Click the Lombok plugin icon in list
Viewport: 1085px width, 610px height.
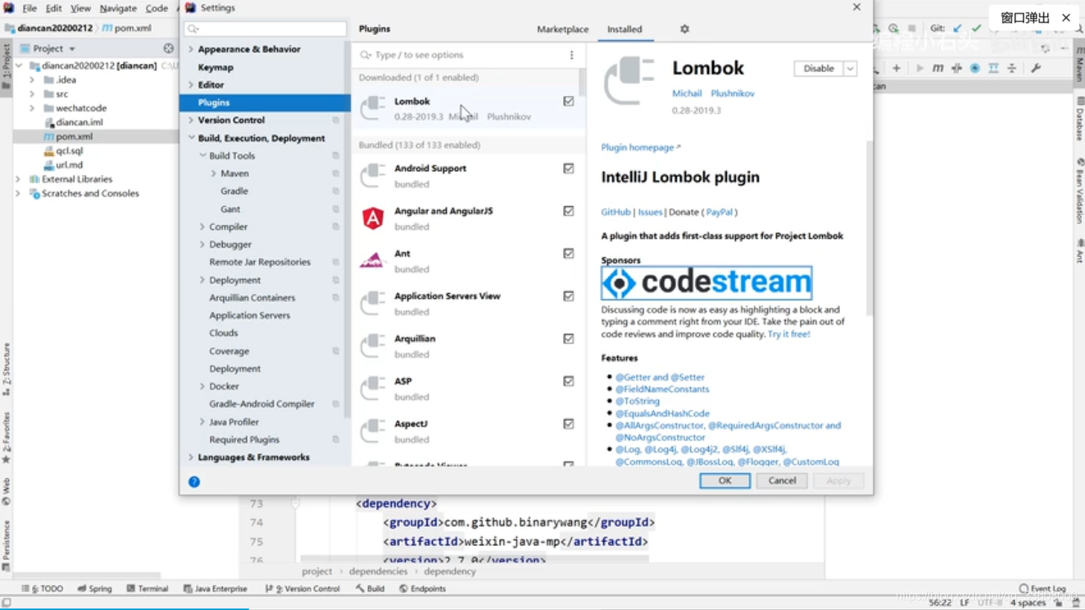pos(372,109)
